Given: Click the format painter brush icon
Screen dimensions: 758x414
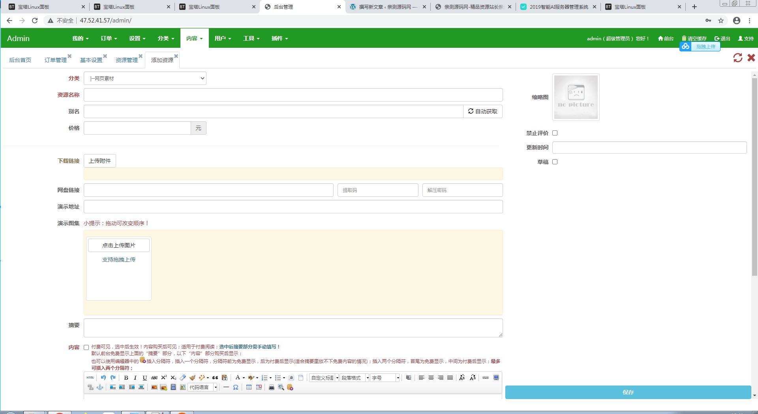Looking at the screenshot, I should (x=192, y=378).
